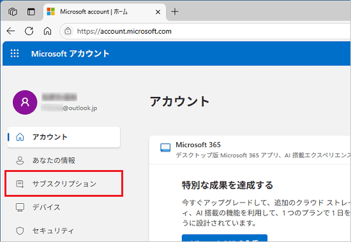Click the 今すぐアップグレードして description paragraph

[x=266, y=213]
